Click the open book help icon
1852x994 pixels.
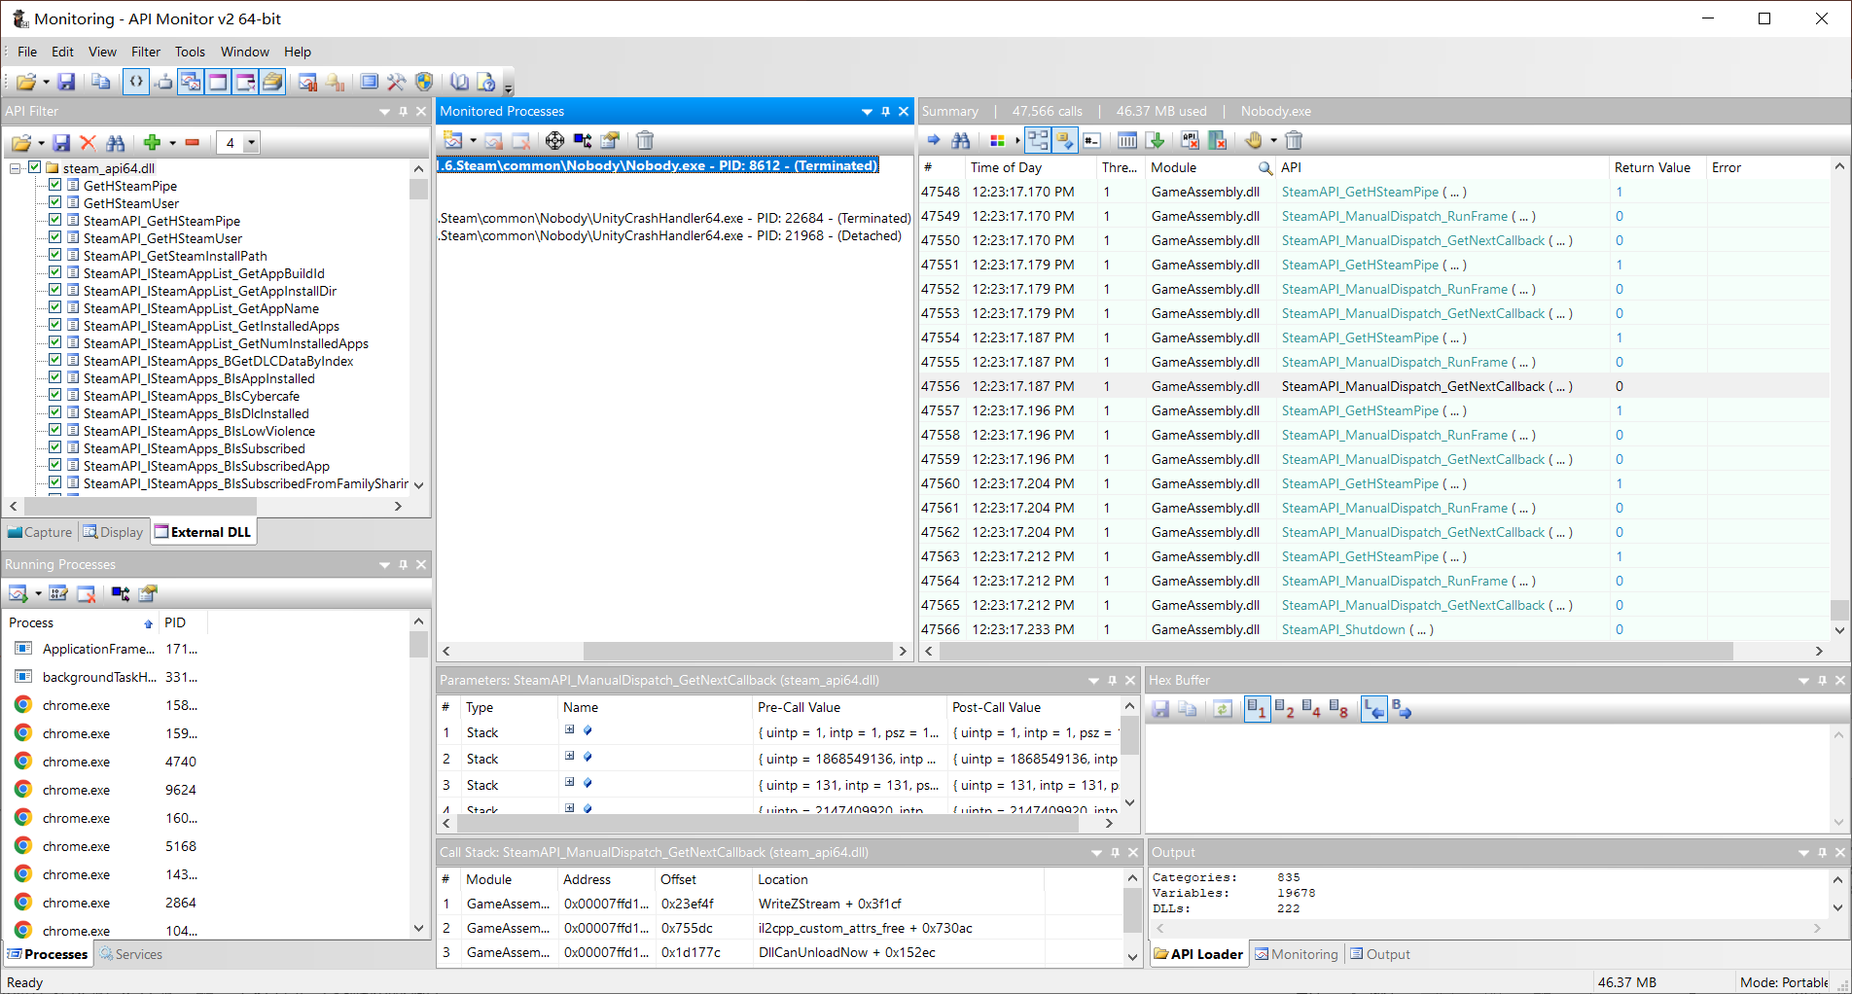[x=459, y=83]
